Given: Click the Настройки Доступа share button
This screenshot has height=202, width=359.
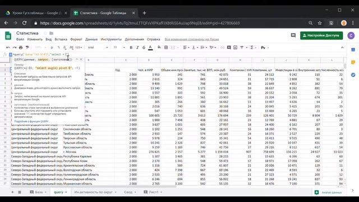Looking at the screenshot, I should click(321, 35).
